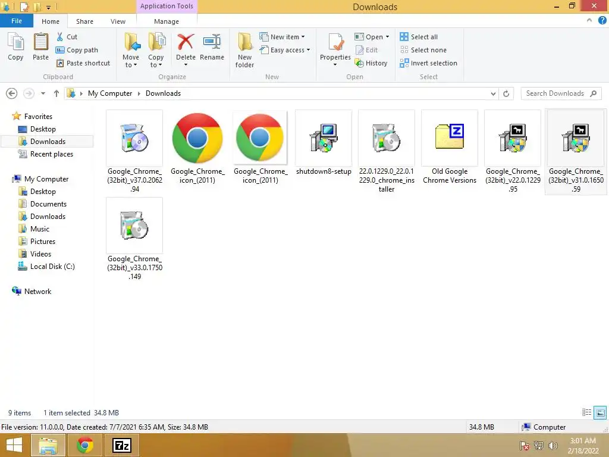The image size is (609, 457).
Task: Click the Action Center flag tray icon
Action: pos(524,446)
